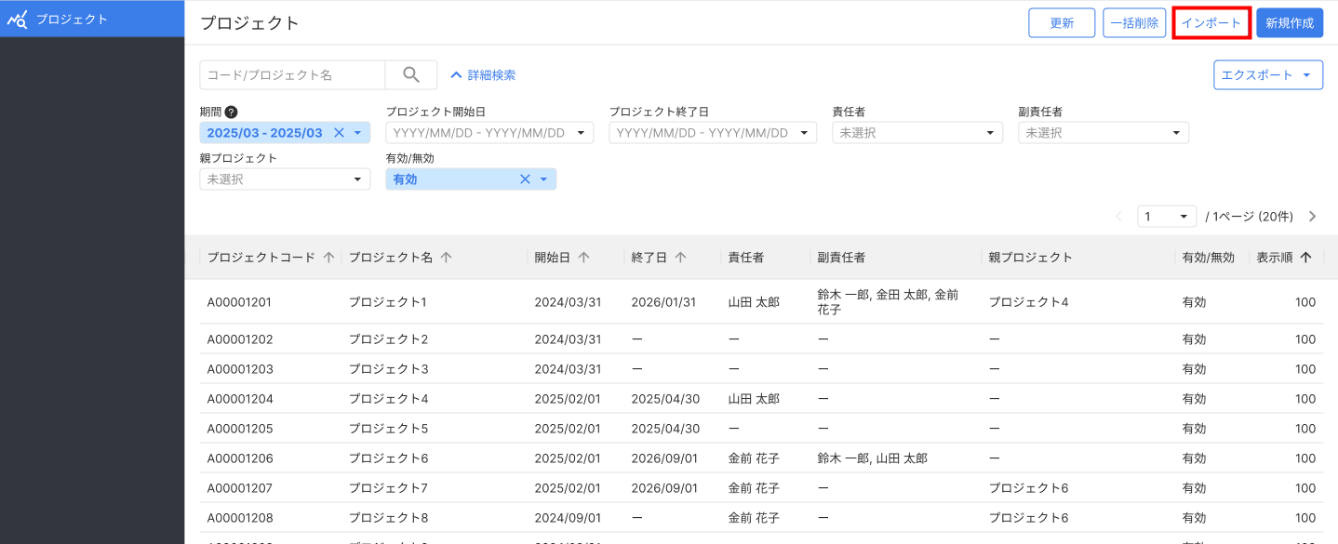
Task: Sort by プロジェクトコード arrow icon
Action: click(328, 258)
